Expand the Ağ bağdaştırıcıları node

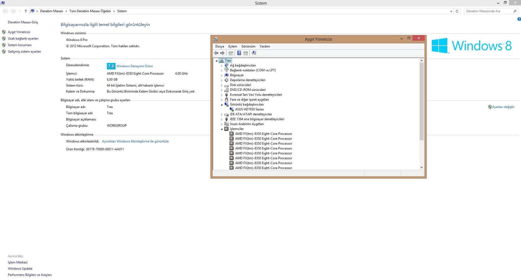coord(222,65)
